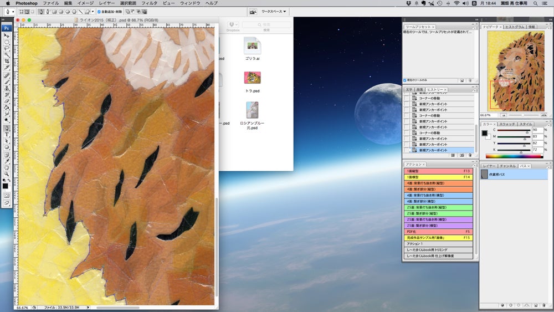Select the Line shape in options bar
This screenshot has width=554, height=312.
coord(80,11)
